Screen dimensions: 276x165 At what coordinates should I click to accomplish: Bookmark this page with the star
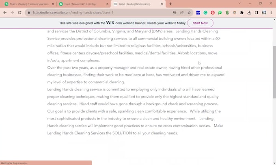coord(189,13)
